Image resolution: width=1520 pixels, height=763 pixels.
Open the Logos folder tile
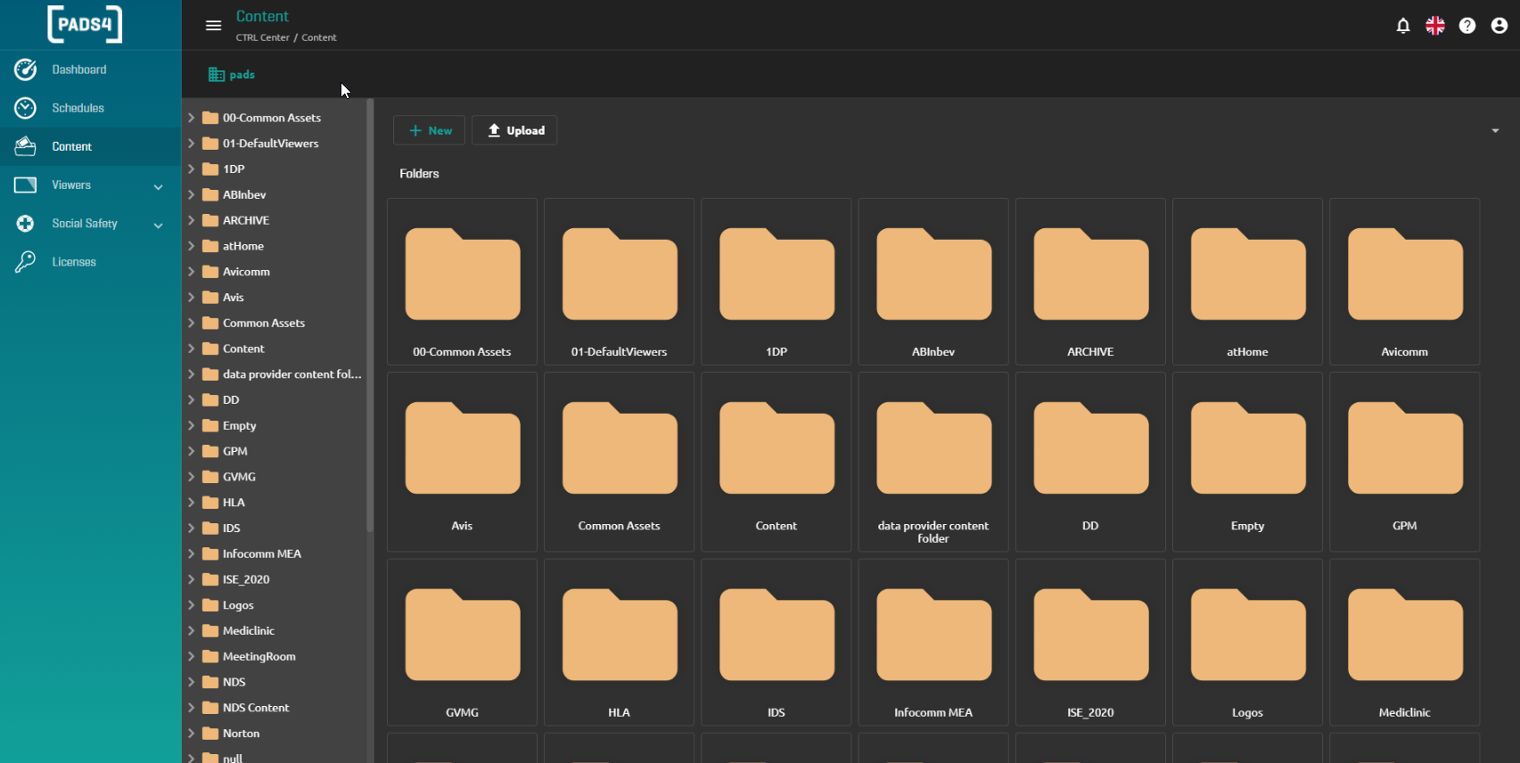tap(1247, 643)
